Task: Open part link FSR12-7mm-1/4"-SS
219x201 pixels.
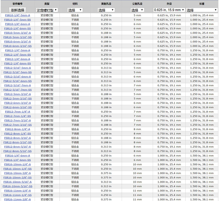Action: click(x=17, y=116)
